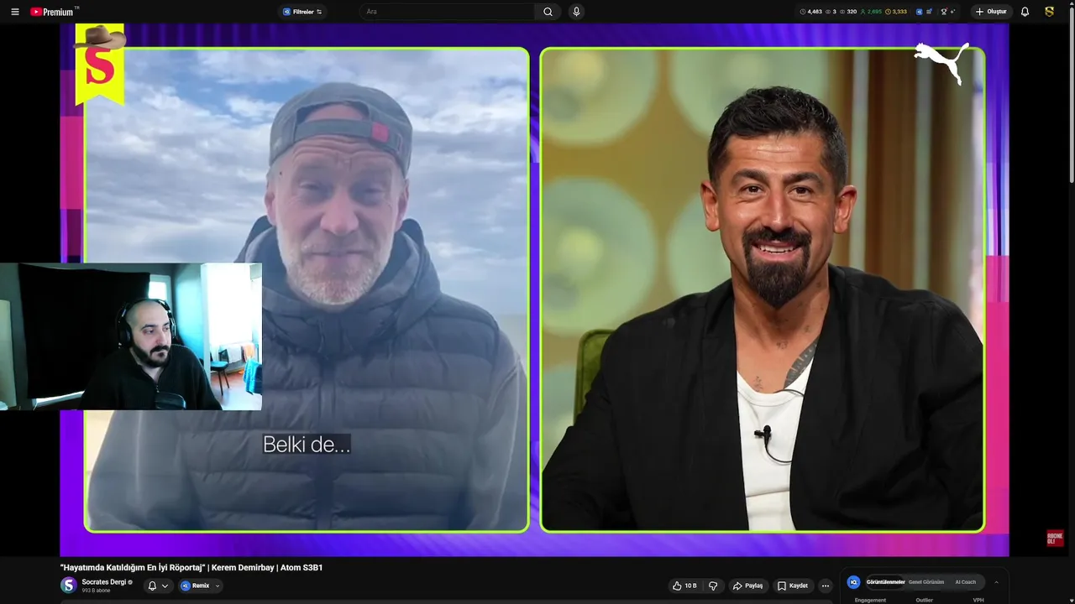Open the hamburger guide menu

[x=14, y=12]
